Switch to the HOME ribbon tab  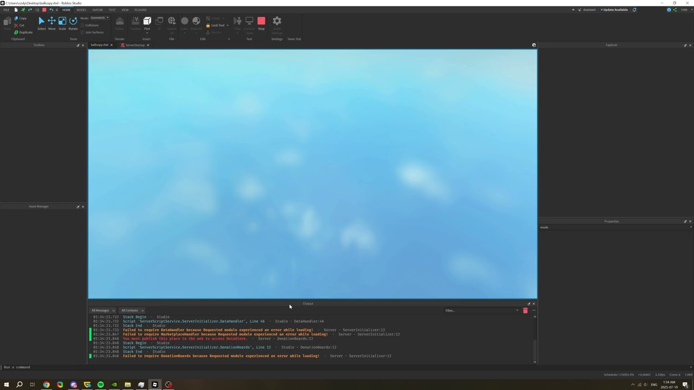[x=66, y=10]
